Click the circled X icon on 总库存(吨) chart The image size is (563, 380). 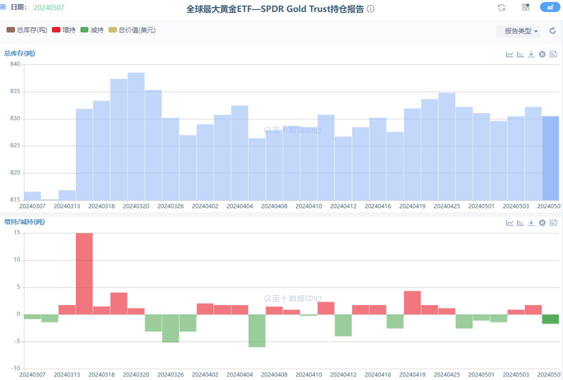coord(542,54)
